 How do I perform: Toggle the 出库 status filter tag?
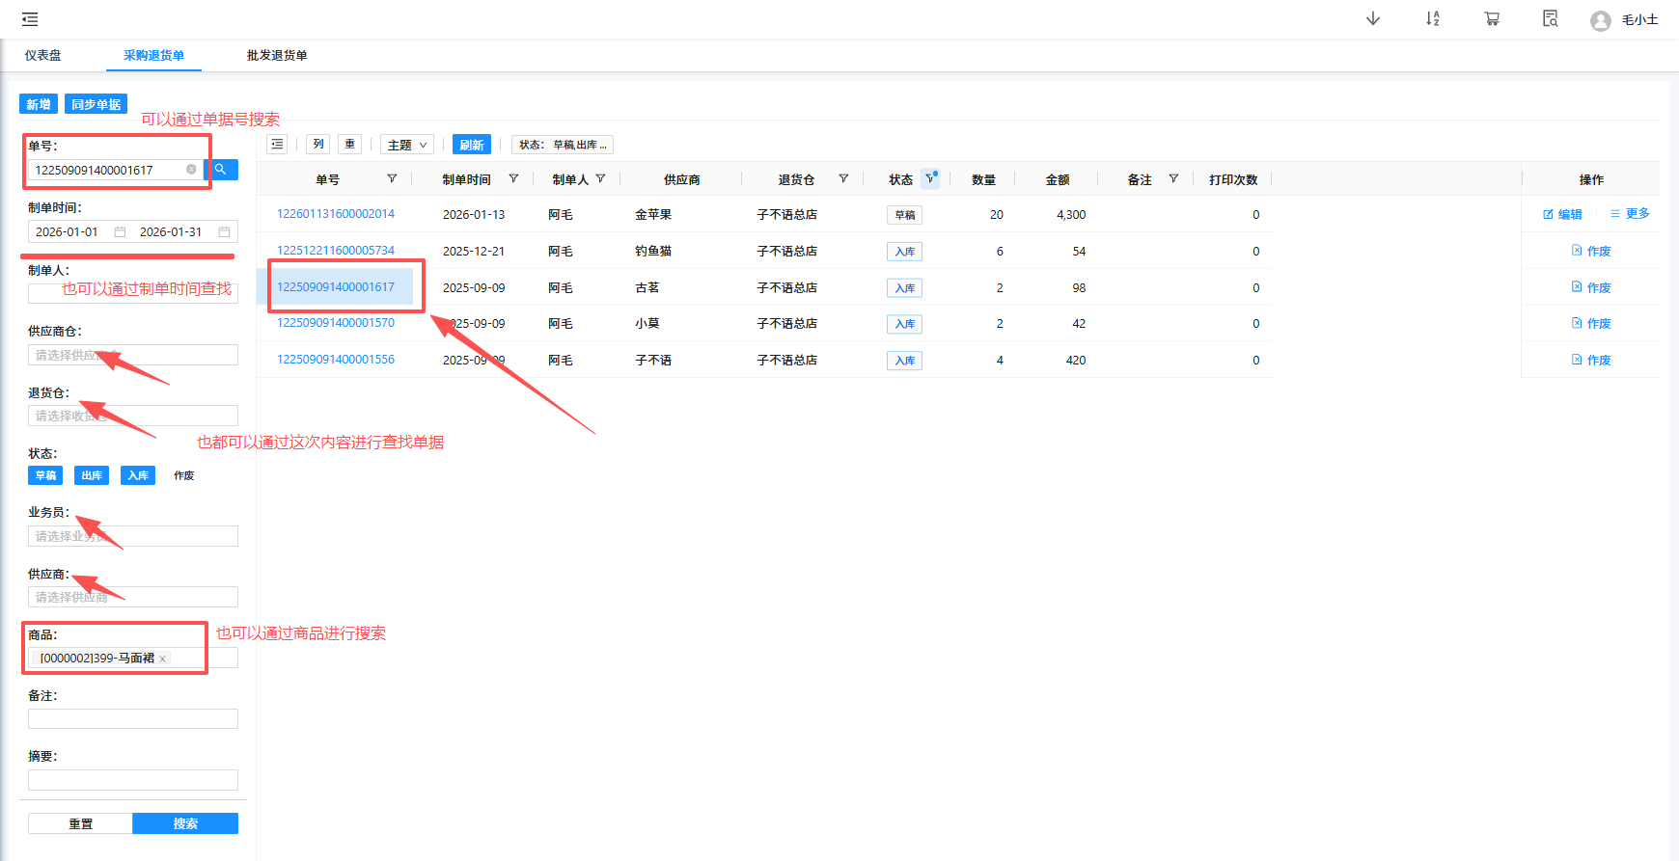click(92, 475)
